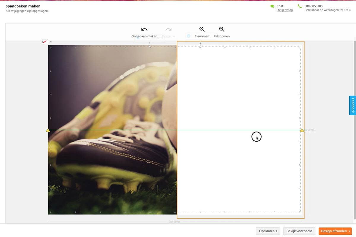
Task: Click the Inzoomen magnifier icon
Action: 202,29
